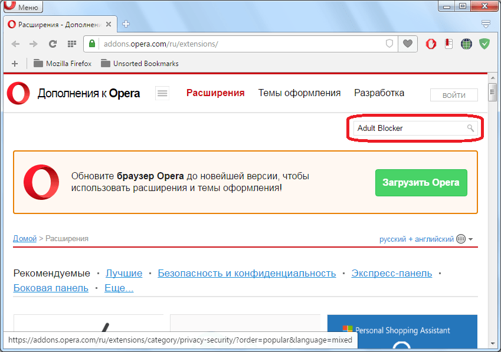Click the search magnifier icon
Viewport: 501px width, 352px height.
point(470,128)
